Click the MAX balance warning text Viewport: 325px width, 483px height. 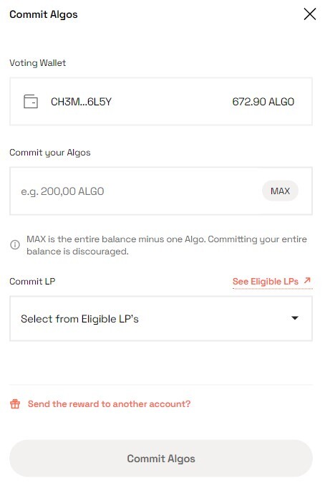point(167,245)
